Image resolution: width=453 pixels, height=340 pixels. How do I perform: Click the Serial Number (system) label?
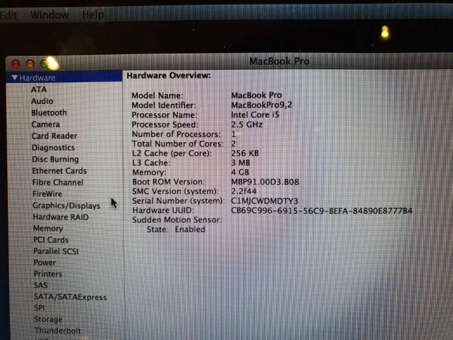point(178,201)
